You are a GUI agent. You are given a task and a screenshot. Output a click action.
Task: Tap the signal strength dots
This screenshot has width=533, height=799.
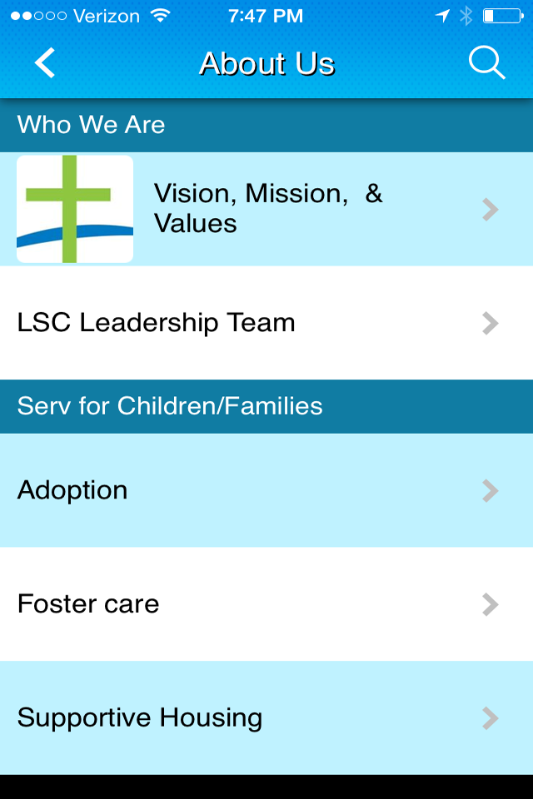(37, 16)
